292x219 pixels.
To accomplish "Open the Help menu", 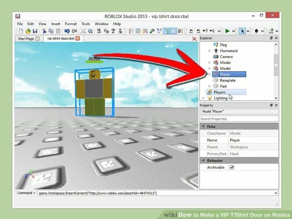I will pos(117,24).
